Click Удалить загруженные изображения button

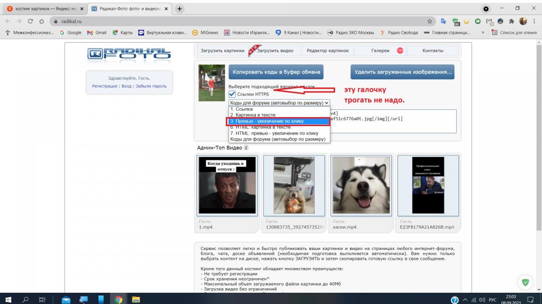(402, 72)
